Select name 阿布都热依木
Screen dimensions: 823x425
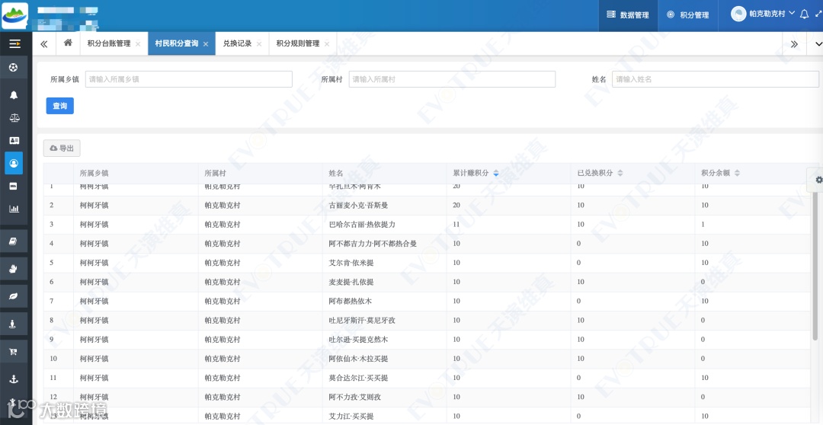pyautogui.click(x=351, y=301)
